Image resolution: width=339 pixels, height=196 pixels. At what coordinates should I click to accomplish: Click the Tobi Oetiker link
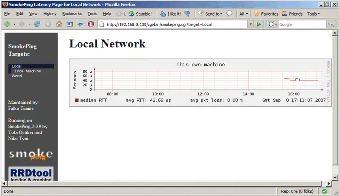click(x=21, y=132)
